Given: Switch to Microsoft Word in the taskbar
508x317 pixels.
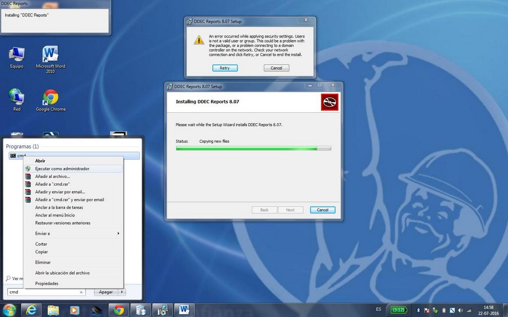Looking at the screenshot, I should [x=184, y=310].
